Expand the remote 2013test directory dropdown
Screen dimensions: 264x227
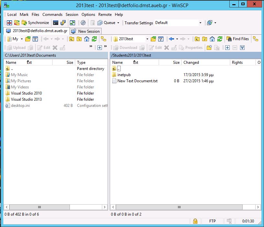click(x=147, y=39)
